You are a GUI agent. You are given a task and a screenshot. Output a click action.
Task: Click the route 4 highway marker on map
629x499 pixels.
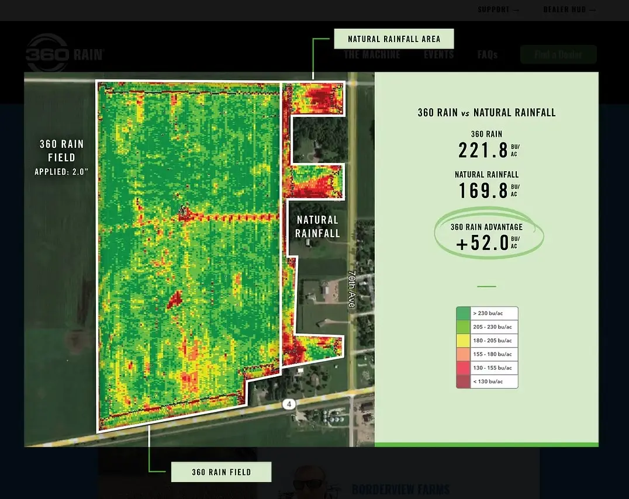(x=289, y=404)
